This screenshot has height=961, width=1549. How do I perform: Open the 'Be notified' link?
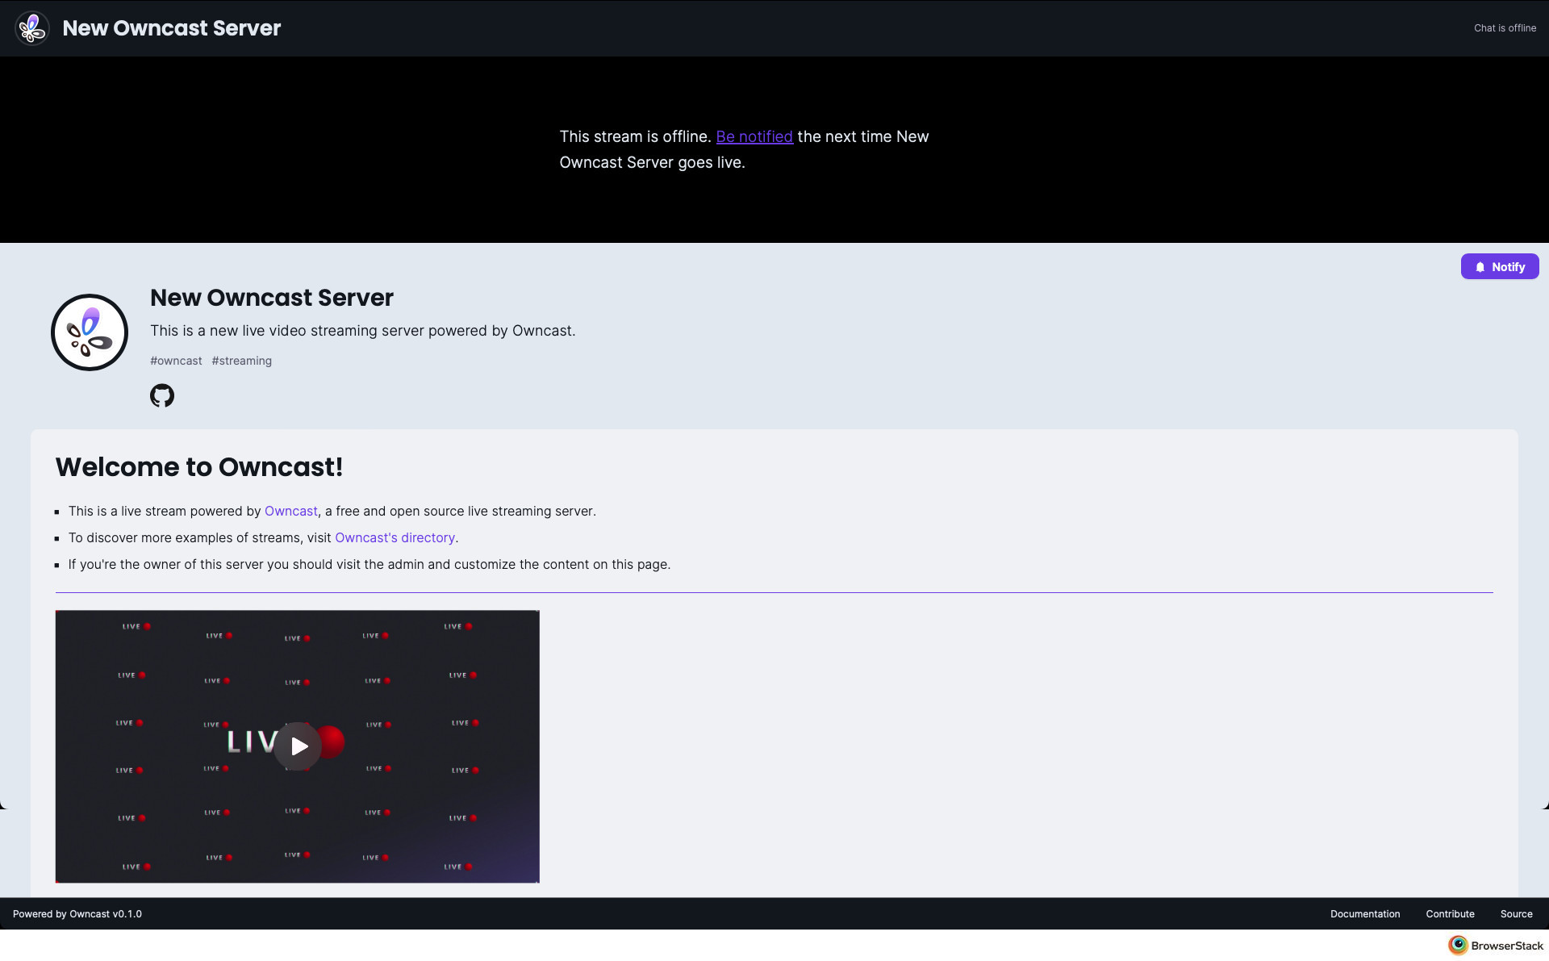pos(754,136)
